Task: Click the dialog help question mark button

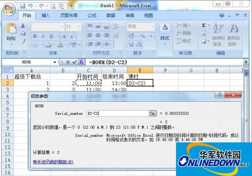Action: 219,95
